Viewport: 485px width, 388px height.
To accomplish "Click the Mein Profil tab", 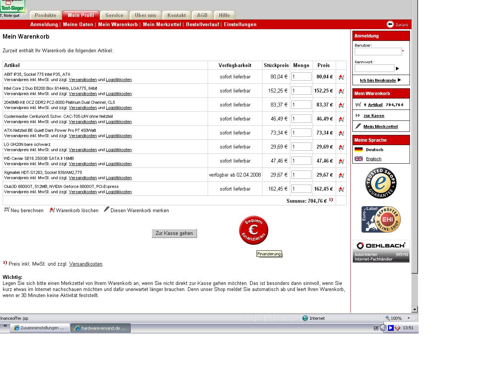I will coord(81,15).
